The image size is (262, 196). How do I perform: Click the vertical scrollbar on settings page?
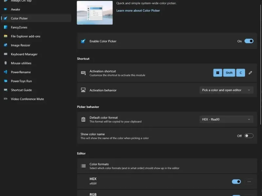[x=261, y=65]
